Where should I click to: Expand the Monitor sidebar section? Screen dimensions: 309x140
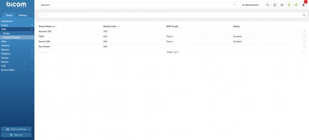[17, 45]
